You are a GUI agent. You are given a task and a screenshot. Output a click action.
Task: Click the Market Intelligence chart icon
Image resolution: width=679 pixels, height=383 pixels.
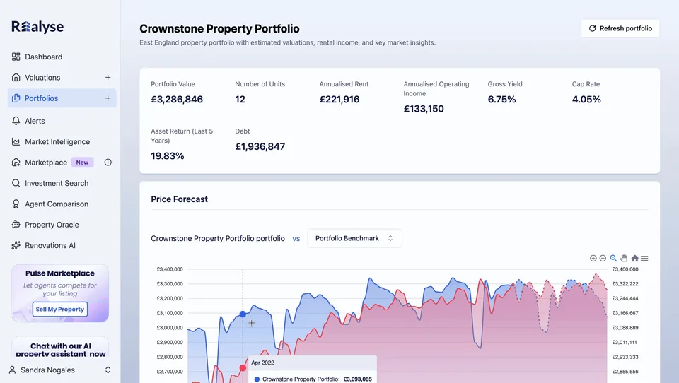(x=16, y=141)
